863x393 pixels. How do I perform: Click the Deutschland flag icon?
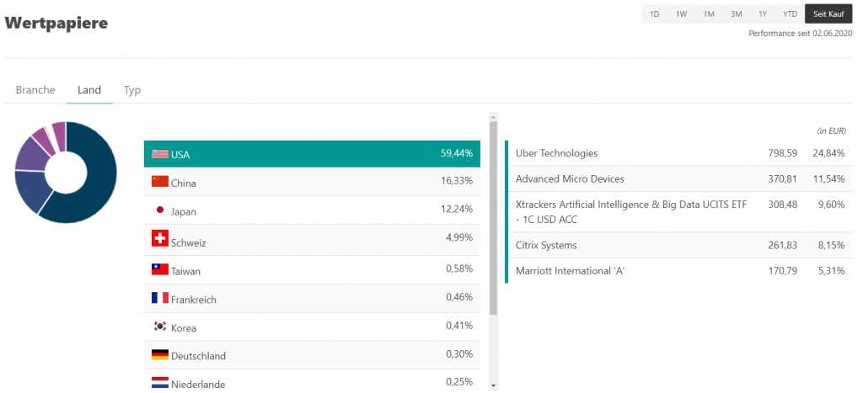click(160, 354)
